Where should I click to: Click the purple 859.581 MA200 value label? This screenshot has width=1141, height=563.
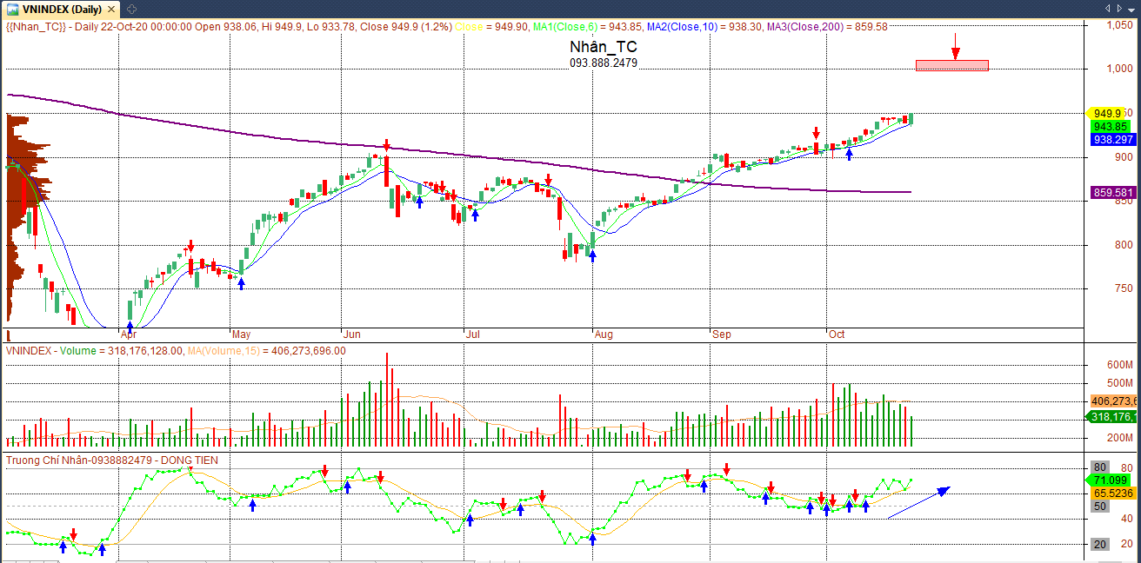tap(1113, 192)
